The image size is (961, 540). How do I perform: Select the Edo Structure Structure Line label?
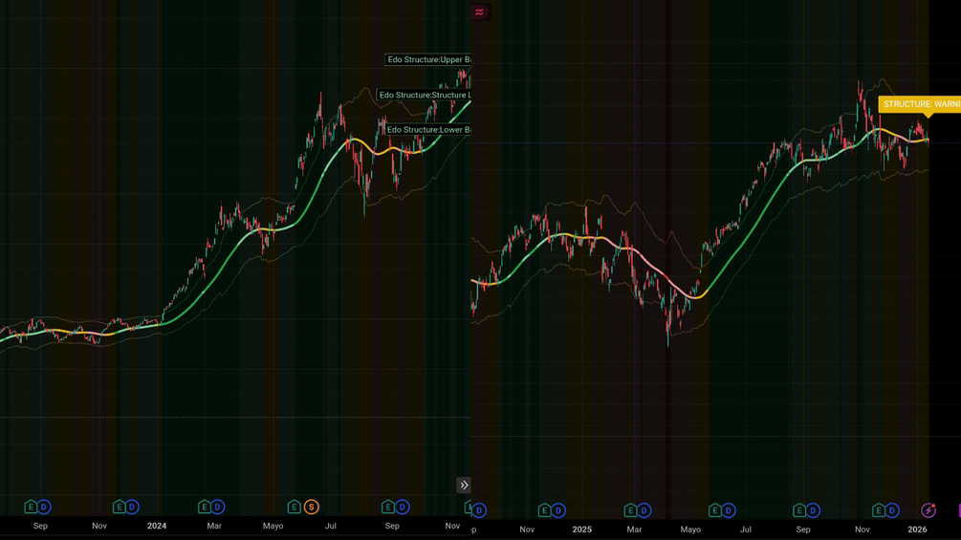point(424,95)
